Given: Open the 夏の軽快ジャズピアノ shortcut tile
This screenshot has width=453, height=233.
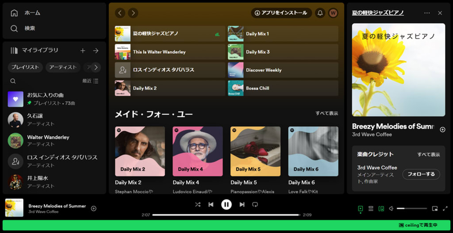Looking at the screenshot, I should click(170, 34).
